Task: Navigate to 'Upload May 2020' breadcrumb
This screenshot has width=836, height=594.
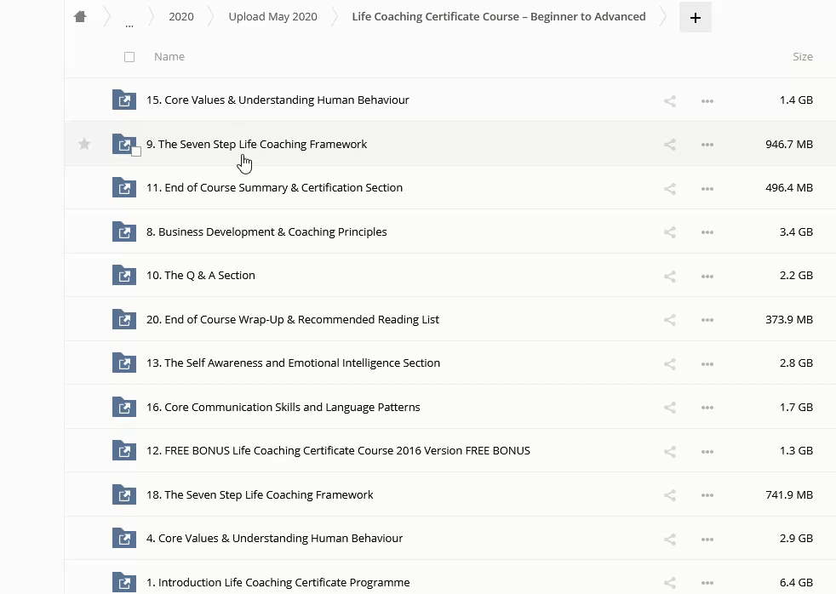Action: (x=272, y=17)
